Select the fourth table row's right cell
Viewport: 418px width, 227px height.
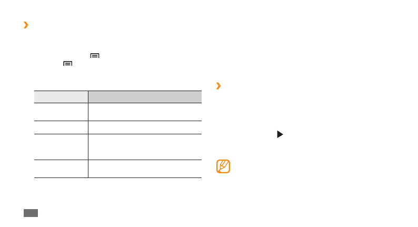(145, 169)
